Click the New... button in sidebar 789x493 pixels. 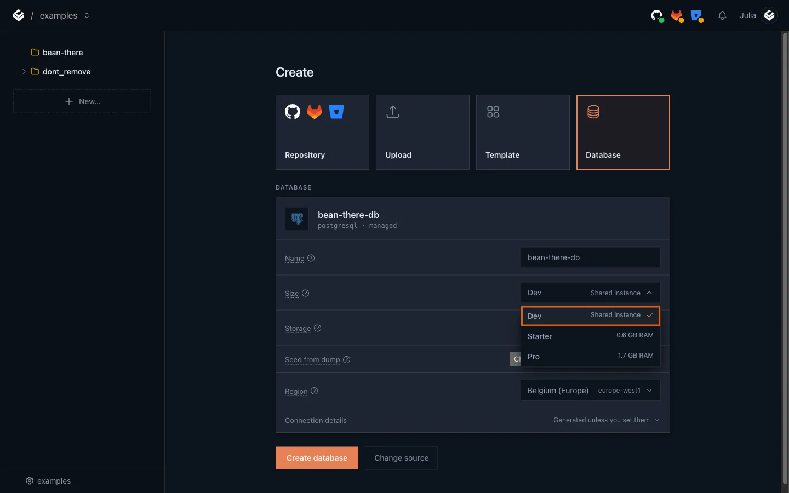tap(82, 101)
